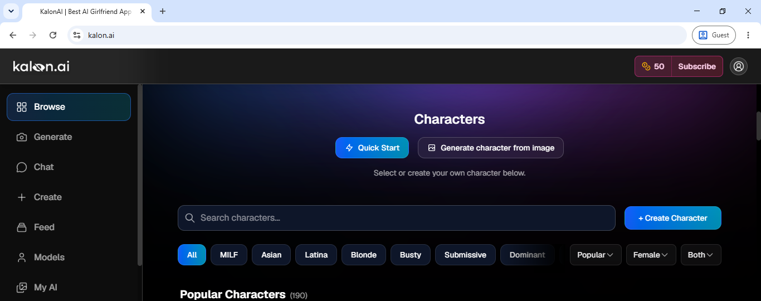Open the Browse sidebar section
Screen dimensions: 761x301
69,107
